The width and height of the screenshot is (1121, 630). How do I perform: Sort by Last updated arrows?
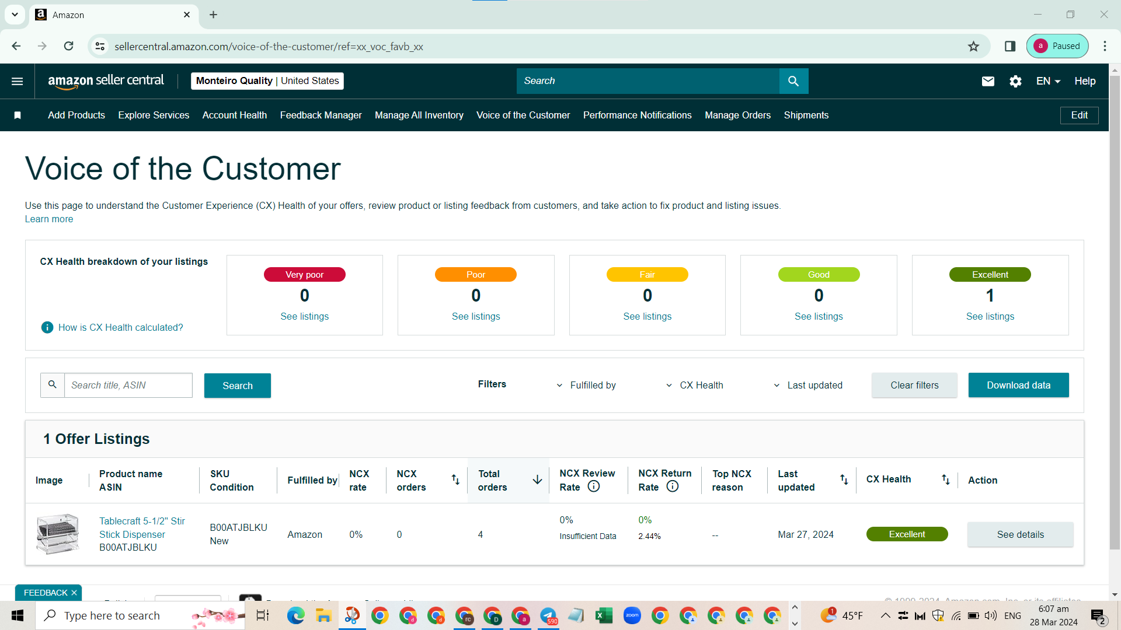coord(844,480)
